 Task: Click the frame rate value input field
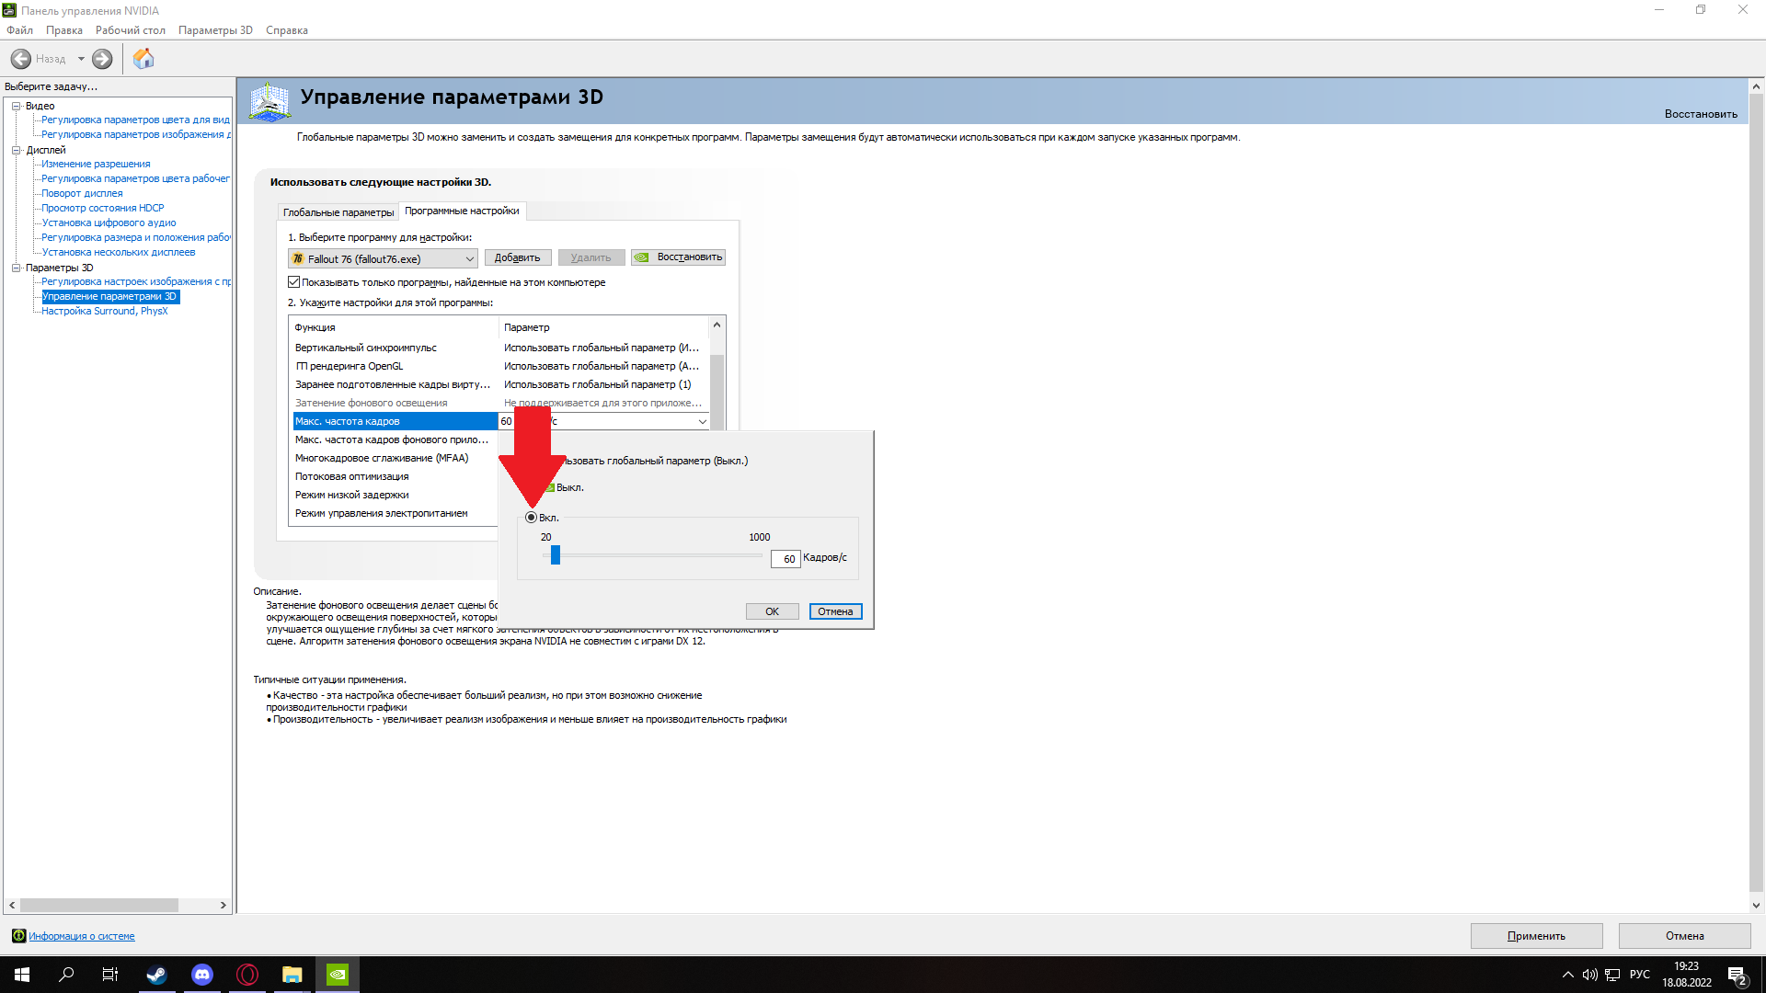pos(786,559)
